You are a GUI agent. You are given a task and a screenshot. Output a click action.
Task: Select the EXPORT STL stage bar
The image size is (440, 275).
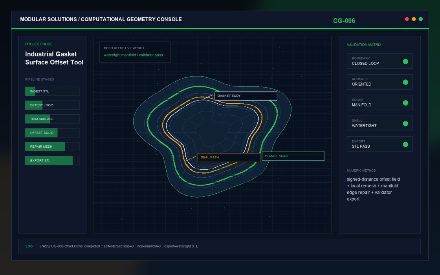click(x=52, y=160)
